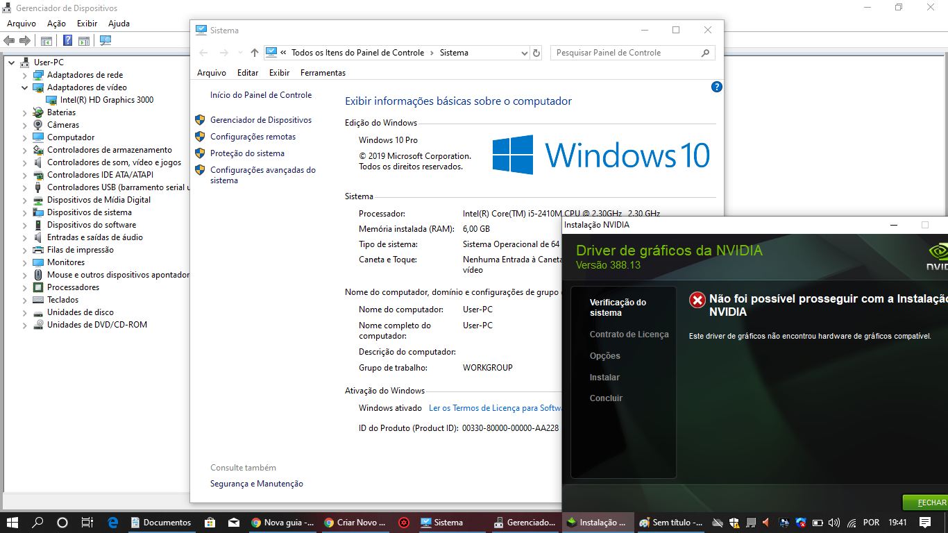Expand the Adaptadores de rede node
The height and width of the screenshot is (533, 948).
(25, 76)
